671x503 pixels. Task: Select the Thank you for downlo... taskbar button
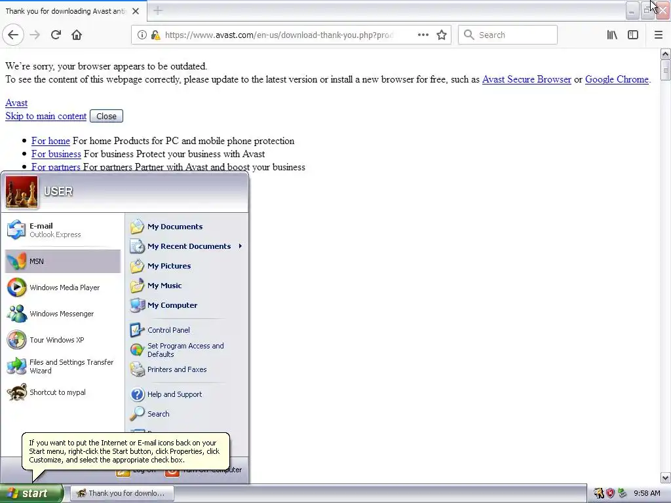pos(122,493)
